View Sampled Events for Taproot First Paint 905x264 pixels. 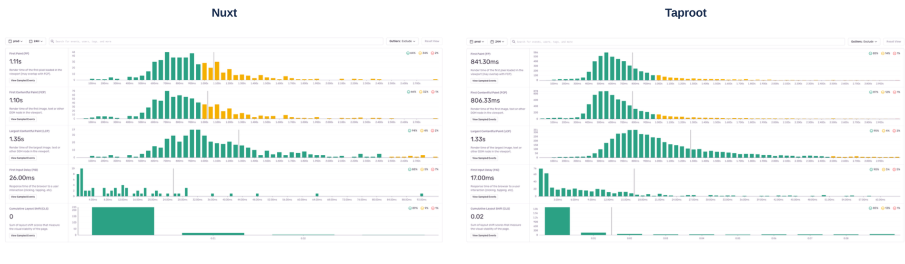pos(484,81)
